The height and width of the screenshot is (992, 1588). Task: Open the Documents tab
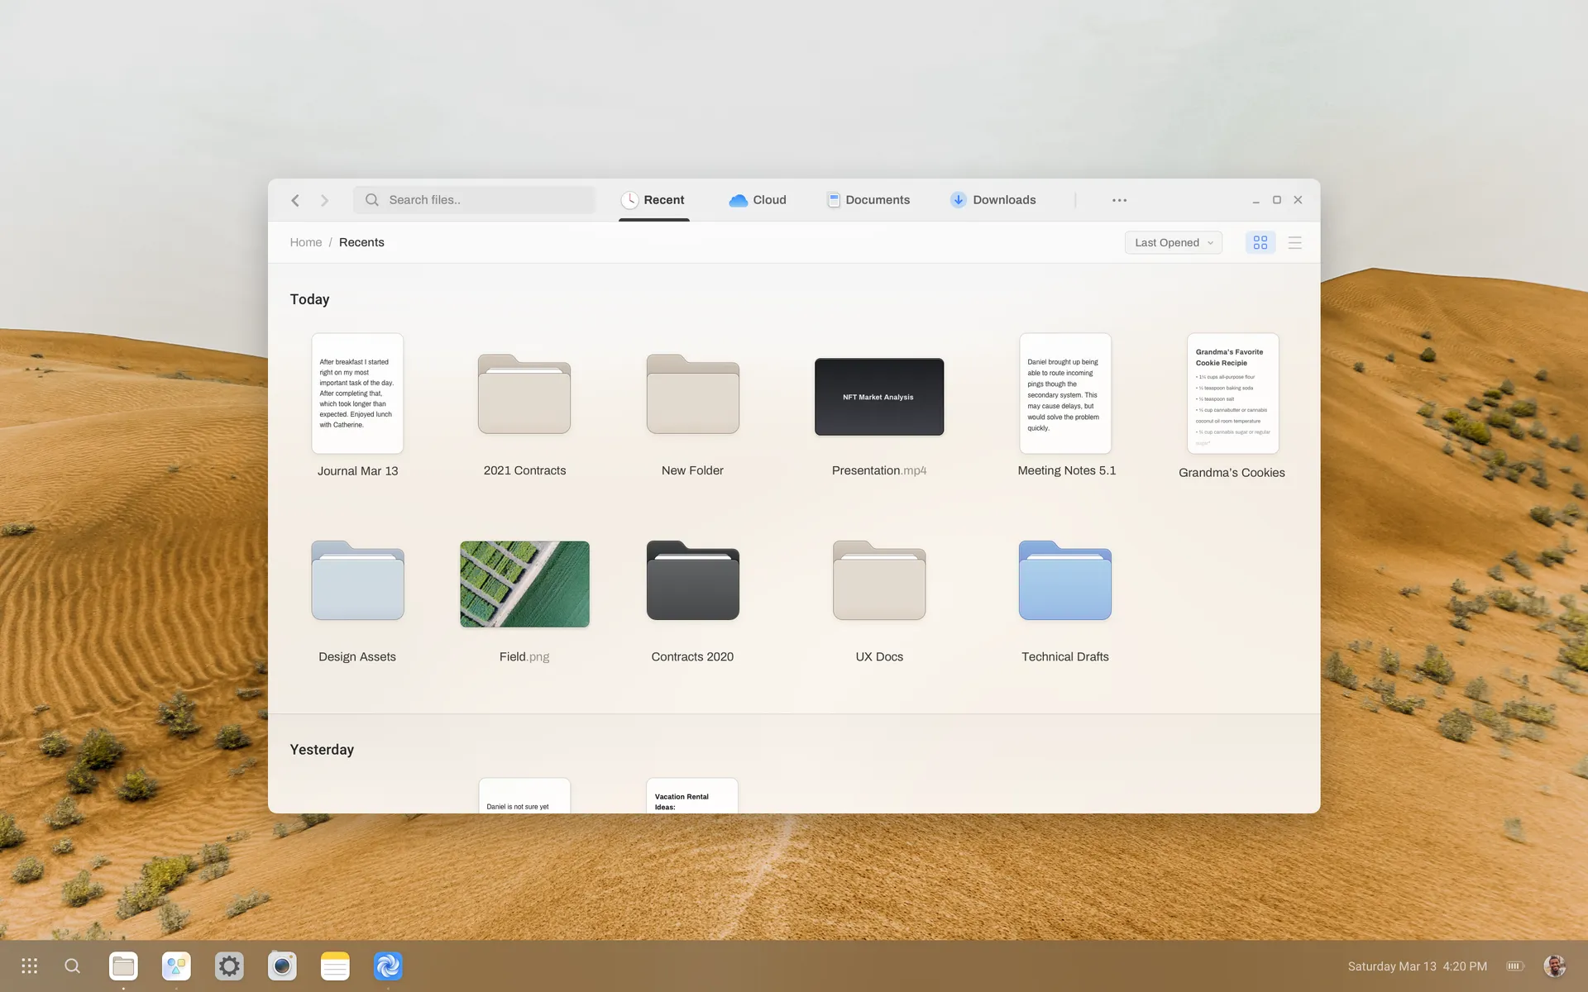click(868, 200)
